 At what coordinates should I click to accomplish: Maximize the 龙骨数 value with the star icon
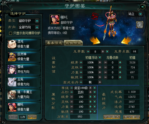point(107,52)
